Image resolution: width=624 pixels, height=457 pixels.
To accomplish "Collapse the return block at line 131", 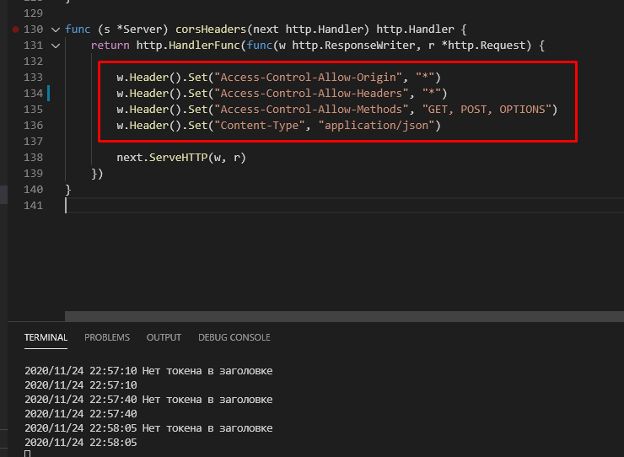I will click(x=56, y=46).
